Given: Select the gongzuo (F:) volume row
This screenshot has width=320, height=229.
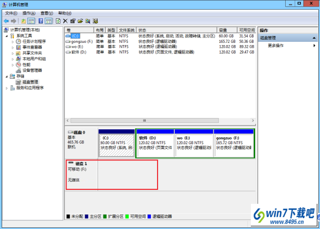Looking at the screenshot, I should [x=160, y=41].
